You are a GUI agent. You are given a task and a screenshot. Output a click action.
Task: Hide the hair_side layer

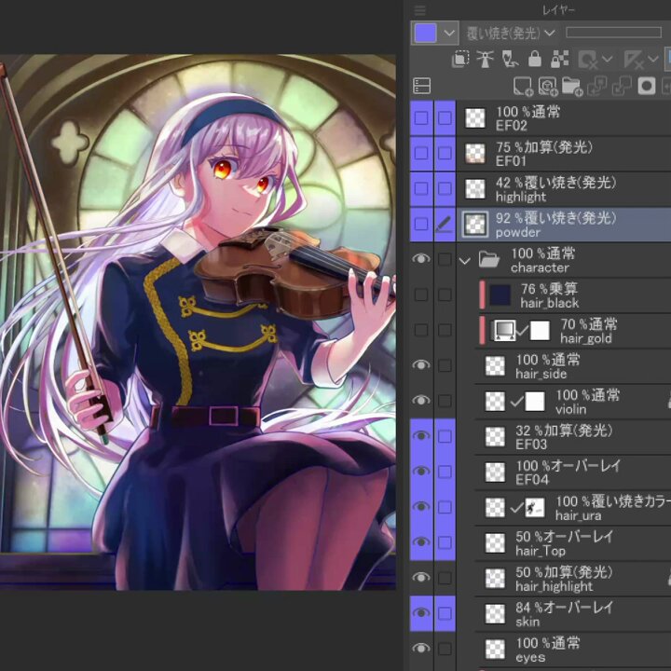(x=421, y=365)
